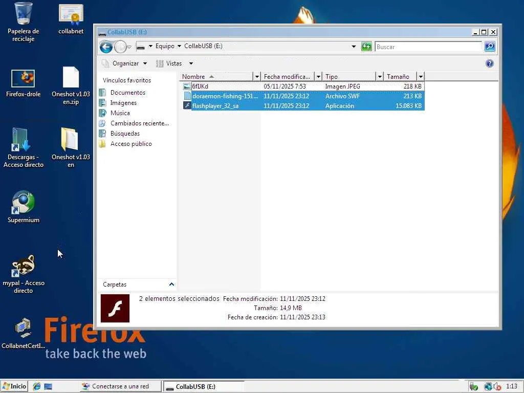Go back with the blue arrow button
The height and width of the screenshot is (393, 524).
point(106,47)
